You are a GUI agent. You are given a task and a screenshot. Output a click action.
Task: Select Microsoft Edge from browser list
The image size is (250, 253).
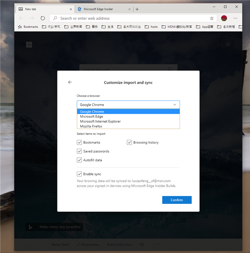tap(92, 117)
